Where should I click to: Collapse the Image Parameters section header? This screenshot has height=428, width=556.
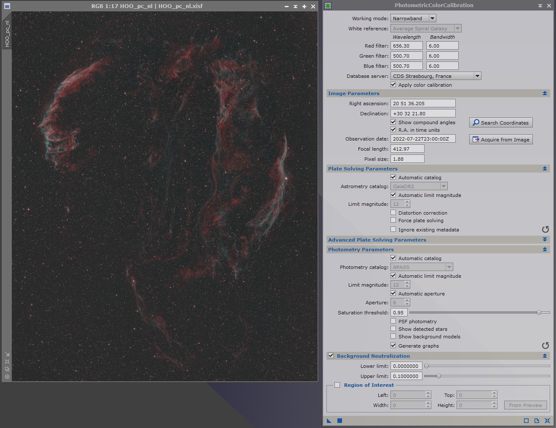[438, 93]
